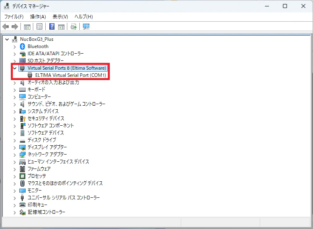Open the Properties toolbar icon
Screen dimensions: 313x229
pos(40,26)
